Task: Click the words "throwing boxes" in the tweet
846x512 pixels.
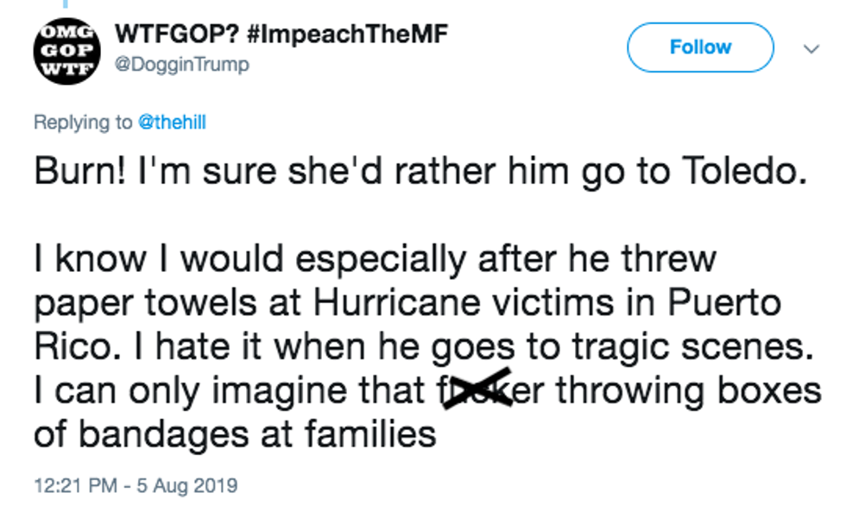Action: (688, 390)
